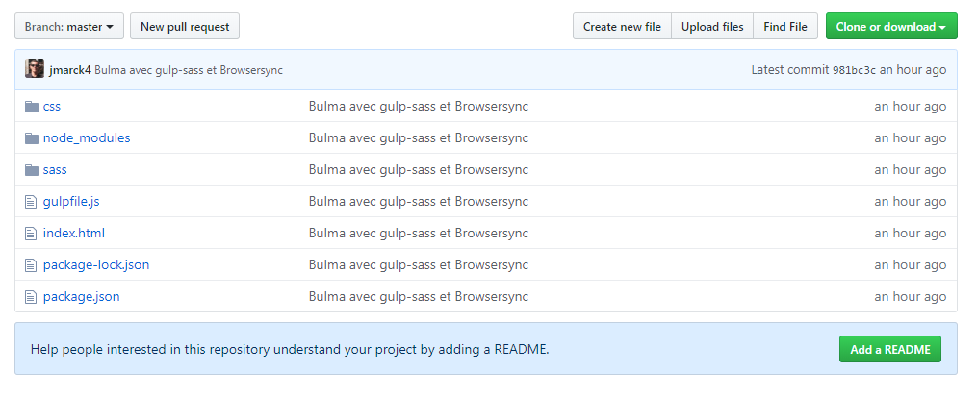Click commit message next to jmarck4 username
The width and height of the screenshot is (977, 398).
tap(189, 70)
